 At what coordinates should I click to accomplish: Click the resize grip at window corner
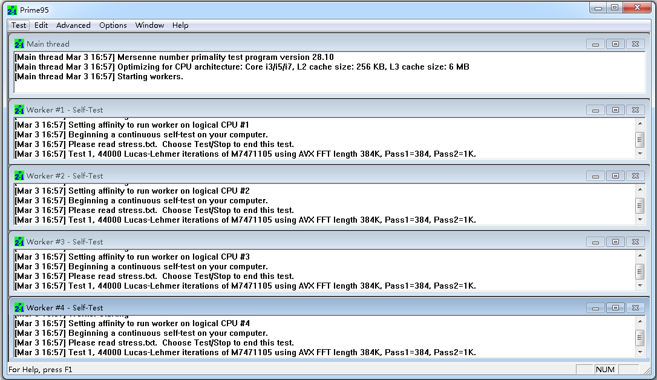point(648,370)
